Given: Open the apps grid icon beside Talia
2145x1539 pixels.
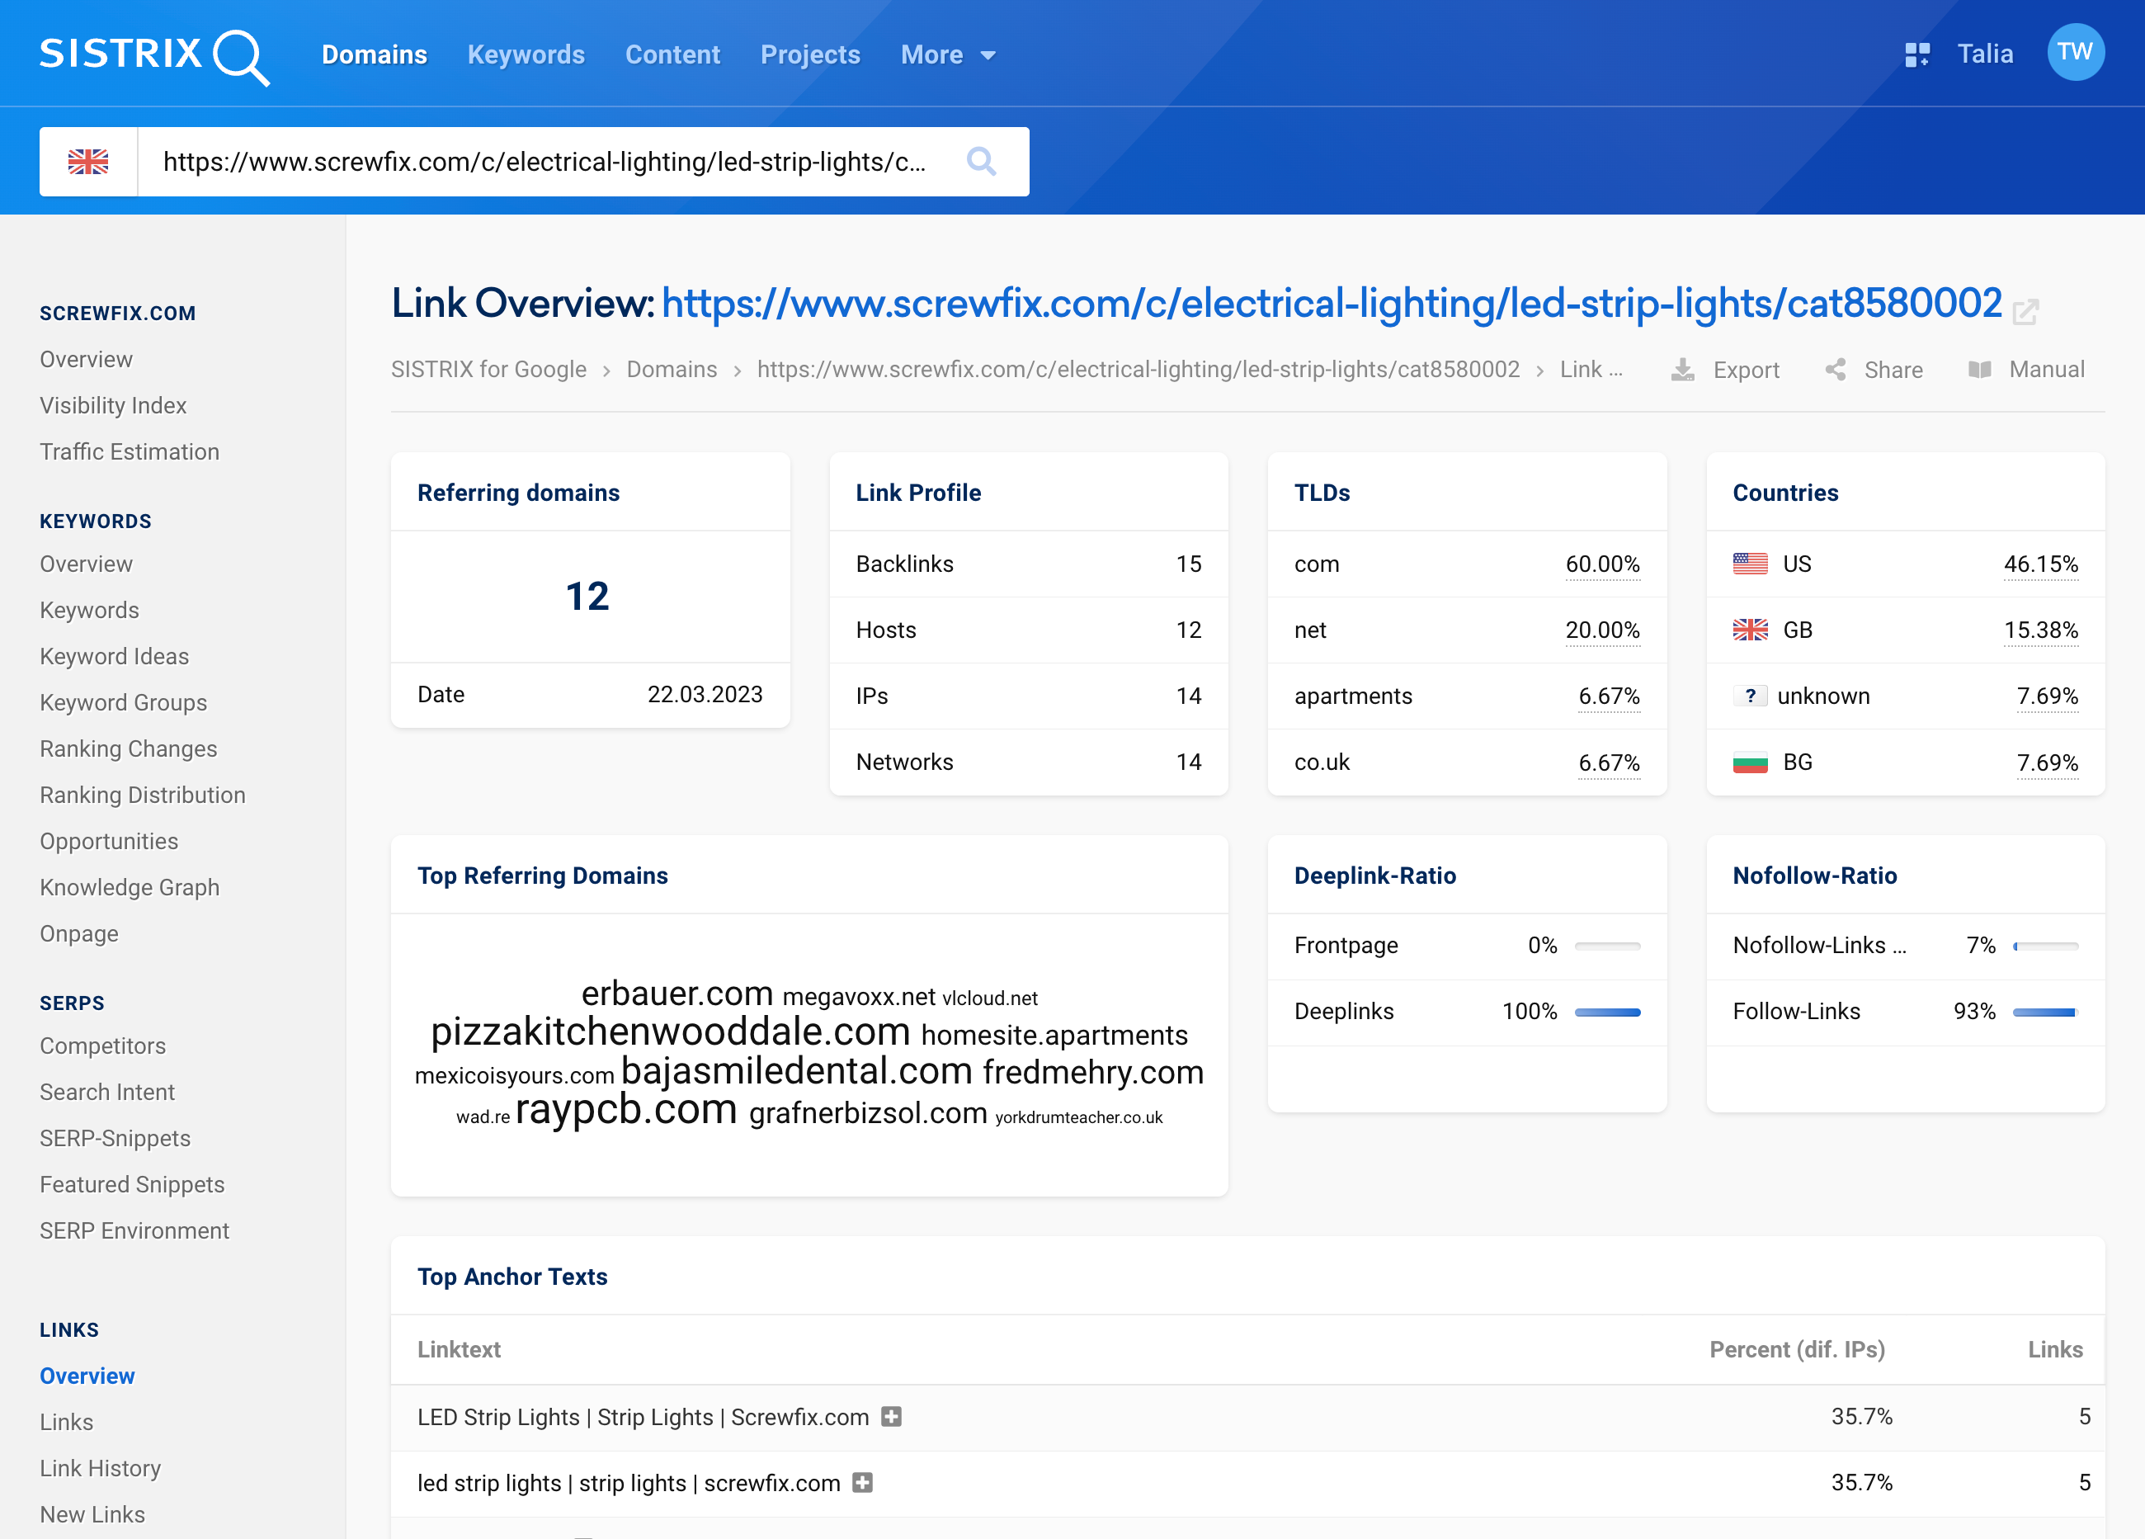Looking at the screenshot, I should 1916,54.
